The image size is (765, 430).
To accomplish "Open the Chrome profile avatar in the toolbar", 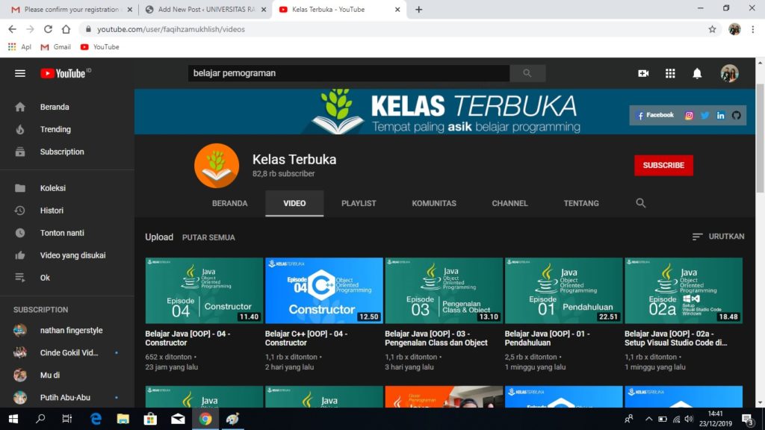I will [x=734, y=29].
